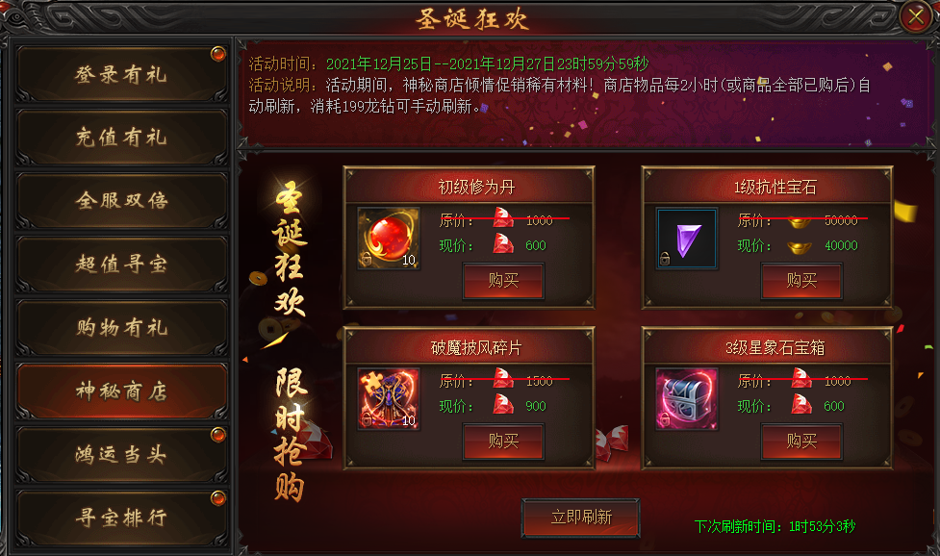Click the 立即刷新 refresh button
Image resolution: width=940 pixels, height=556 pixels.
[x=581, y=518]
